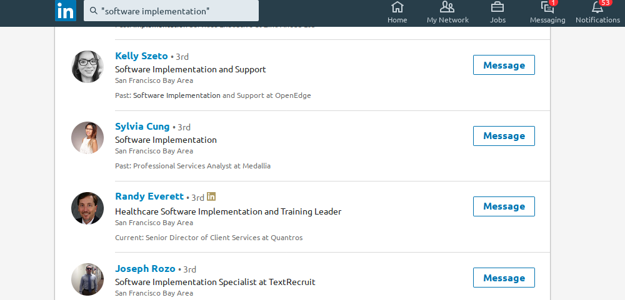Open Kelly Szeto's profile name link

pos(141,56)
